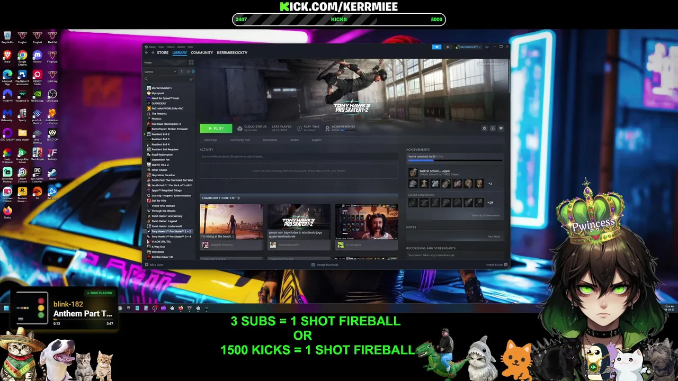Select OUTRIDERS in the library list

pyautogui.click(x=157, y=103)
